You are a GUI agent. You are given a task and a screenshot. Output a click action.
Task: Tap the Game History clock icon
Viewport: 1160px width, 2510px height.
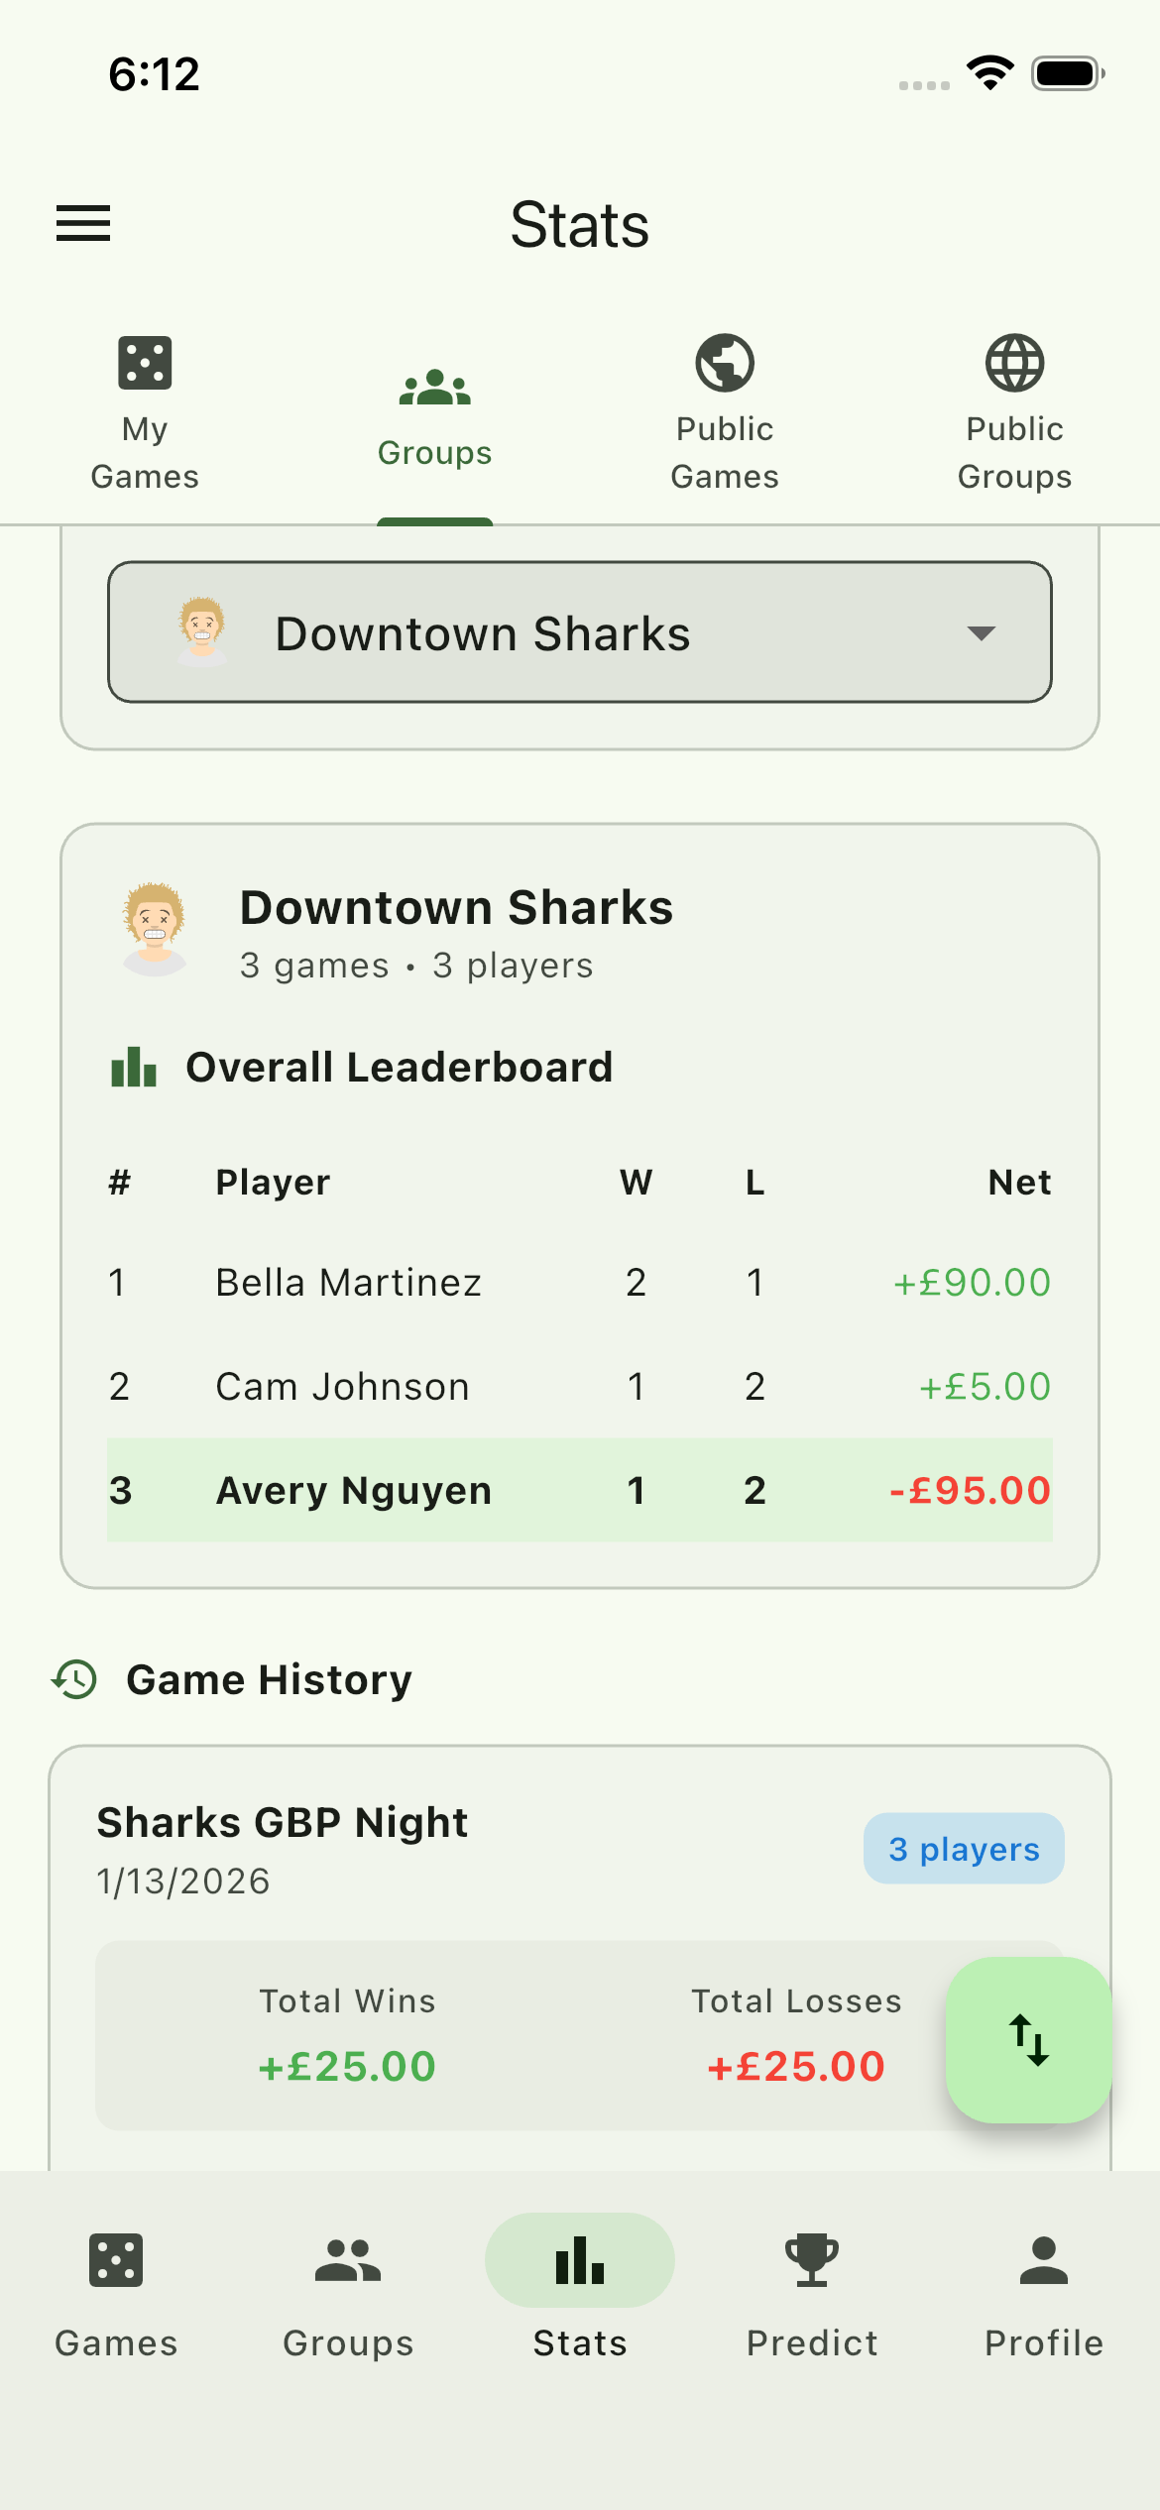click(x=74, y=1679)
